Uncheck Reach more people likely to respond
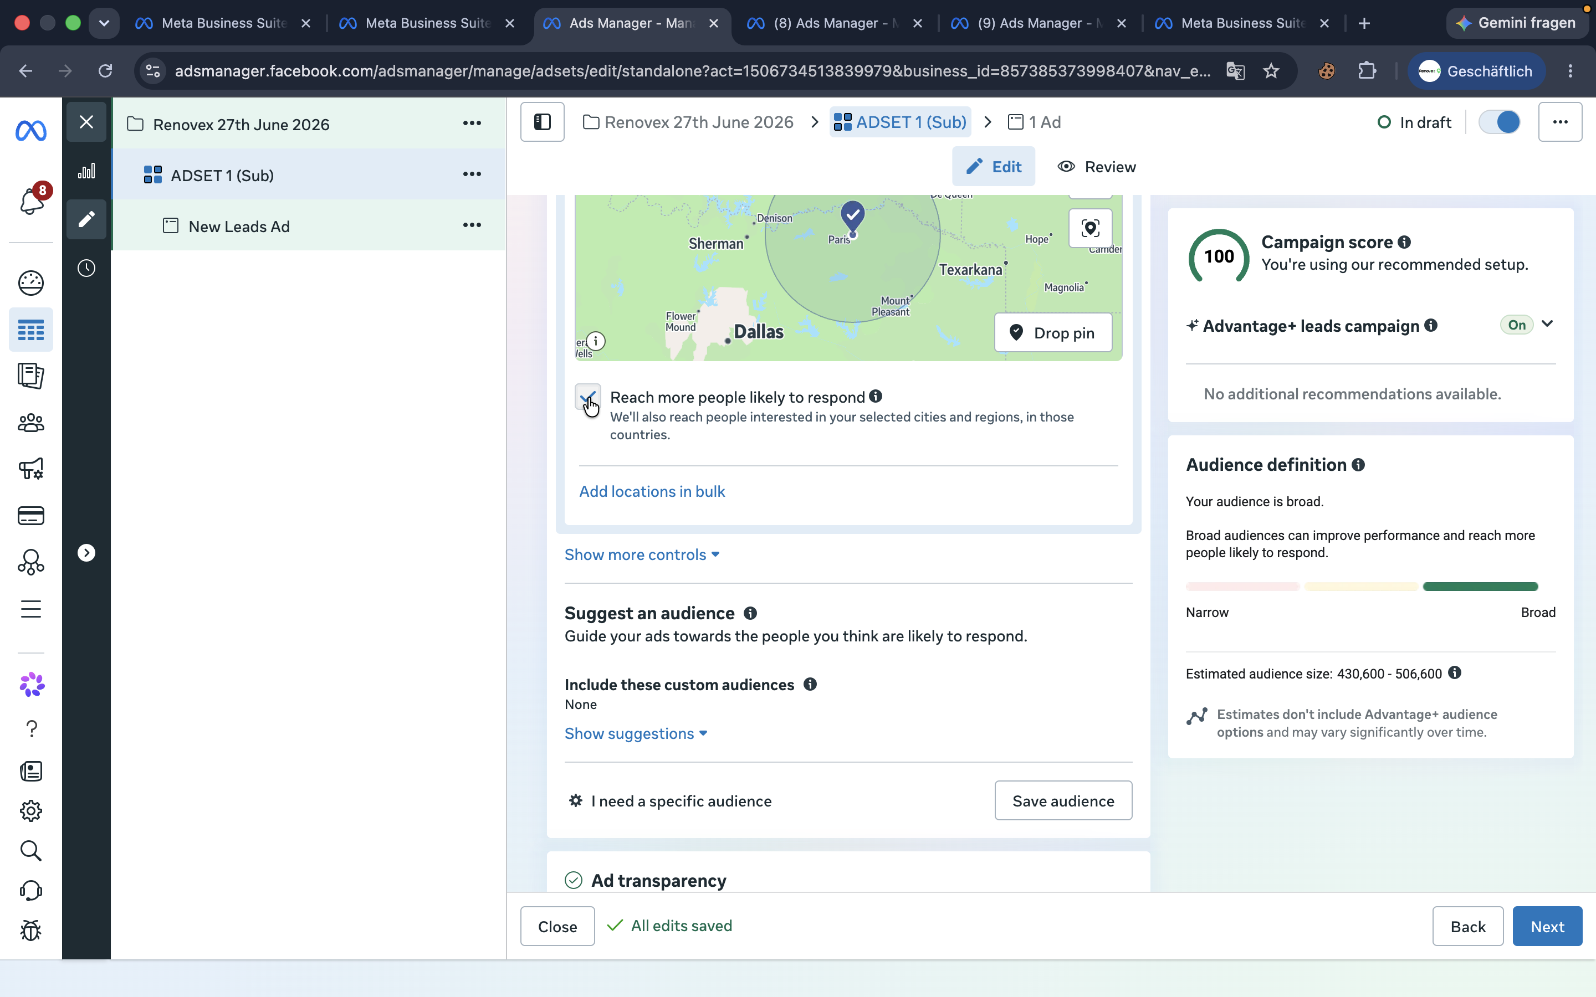 tap(587, 397)
